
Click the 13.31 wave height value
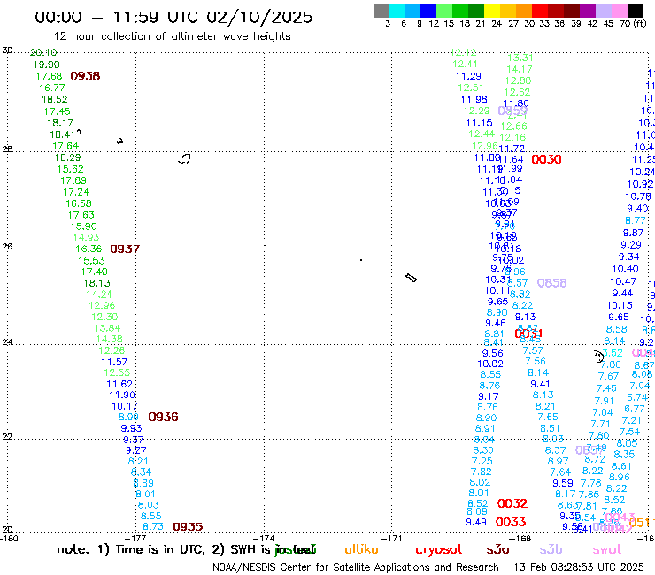pyautogui.click(x=520, y=58)
